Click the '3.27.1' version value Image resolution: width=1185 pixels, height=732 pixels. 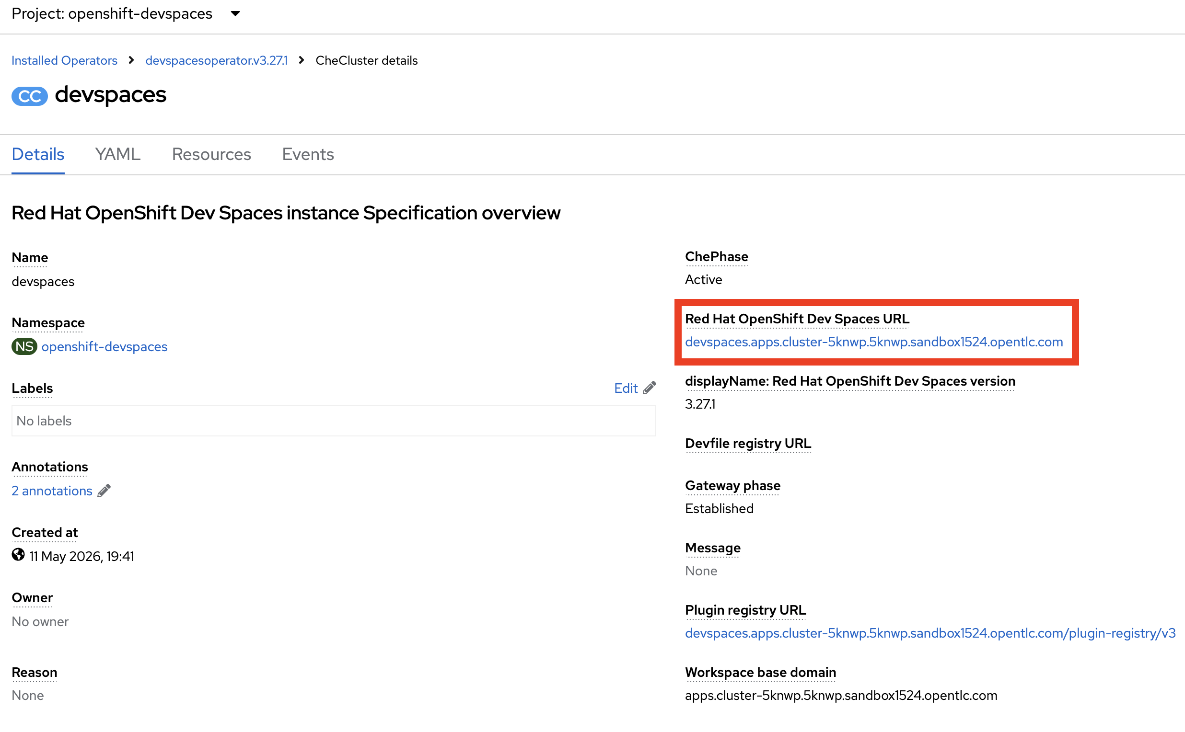(x=700, y=404)
